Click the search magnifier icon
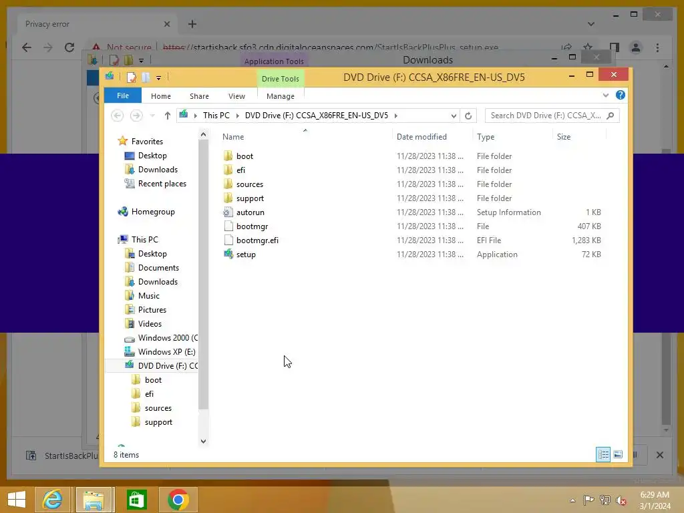The width and height of the screenshot is (684, 513). click(611, 116)
